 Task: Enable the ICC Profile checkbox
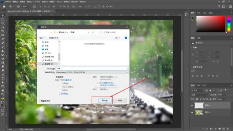[98, 83]
